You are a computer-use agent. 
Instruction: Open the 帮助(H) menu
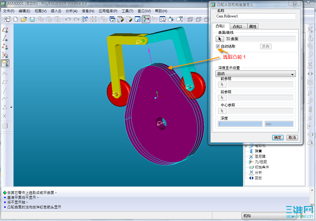[x=161, y=11]
